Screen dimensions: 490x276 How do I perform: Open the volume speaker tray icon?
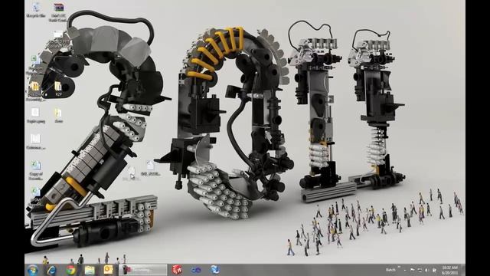click(x=427, y=270)
